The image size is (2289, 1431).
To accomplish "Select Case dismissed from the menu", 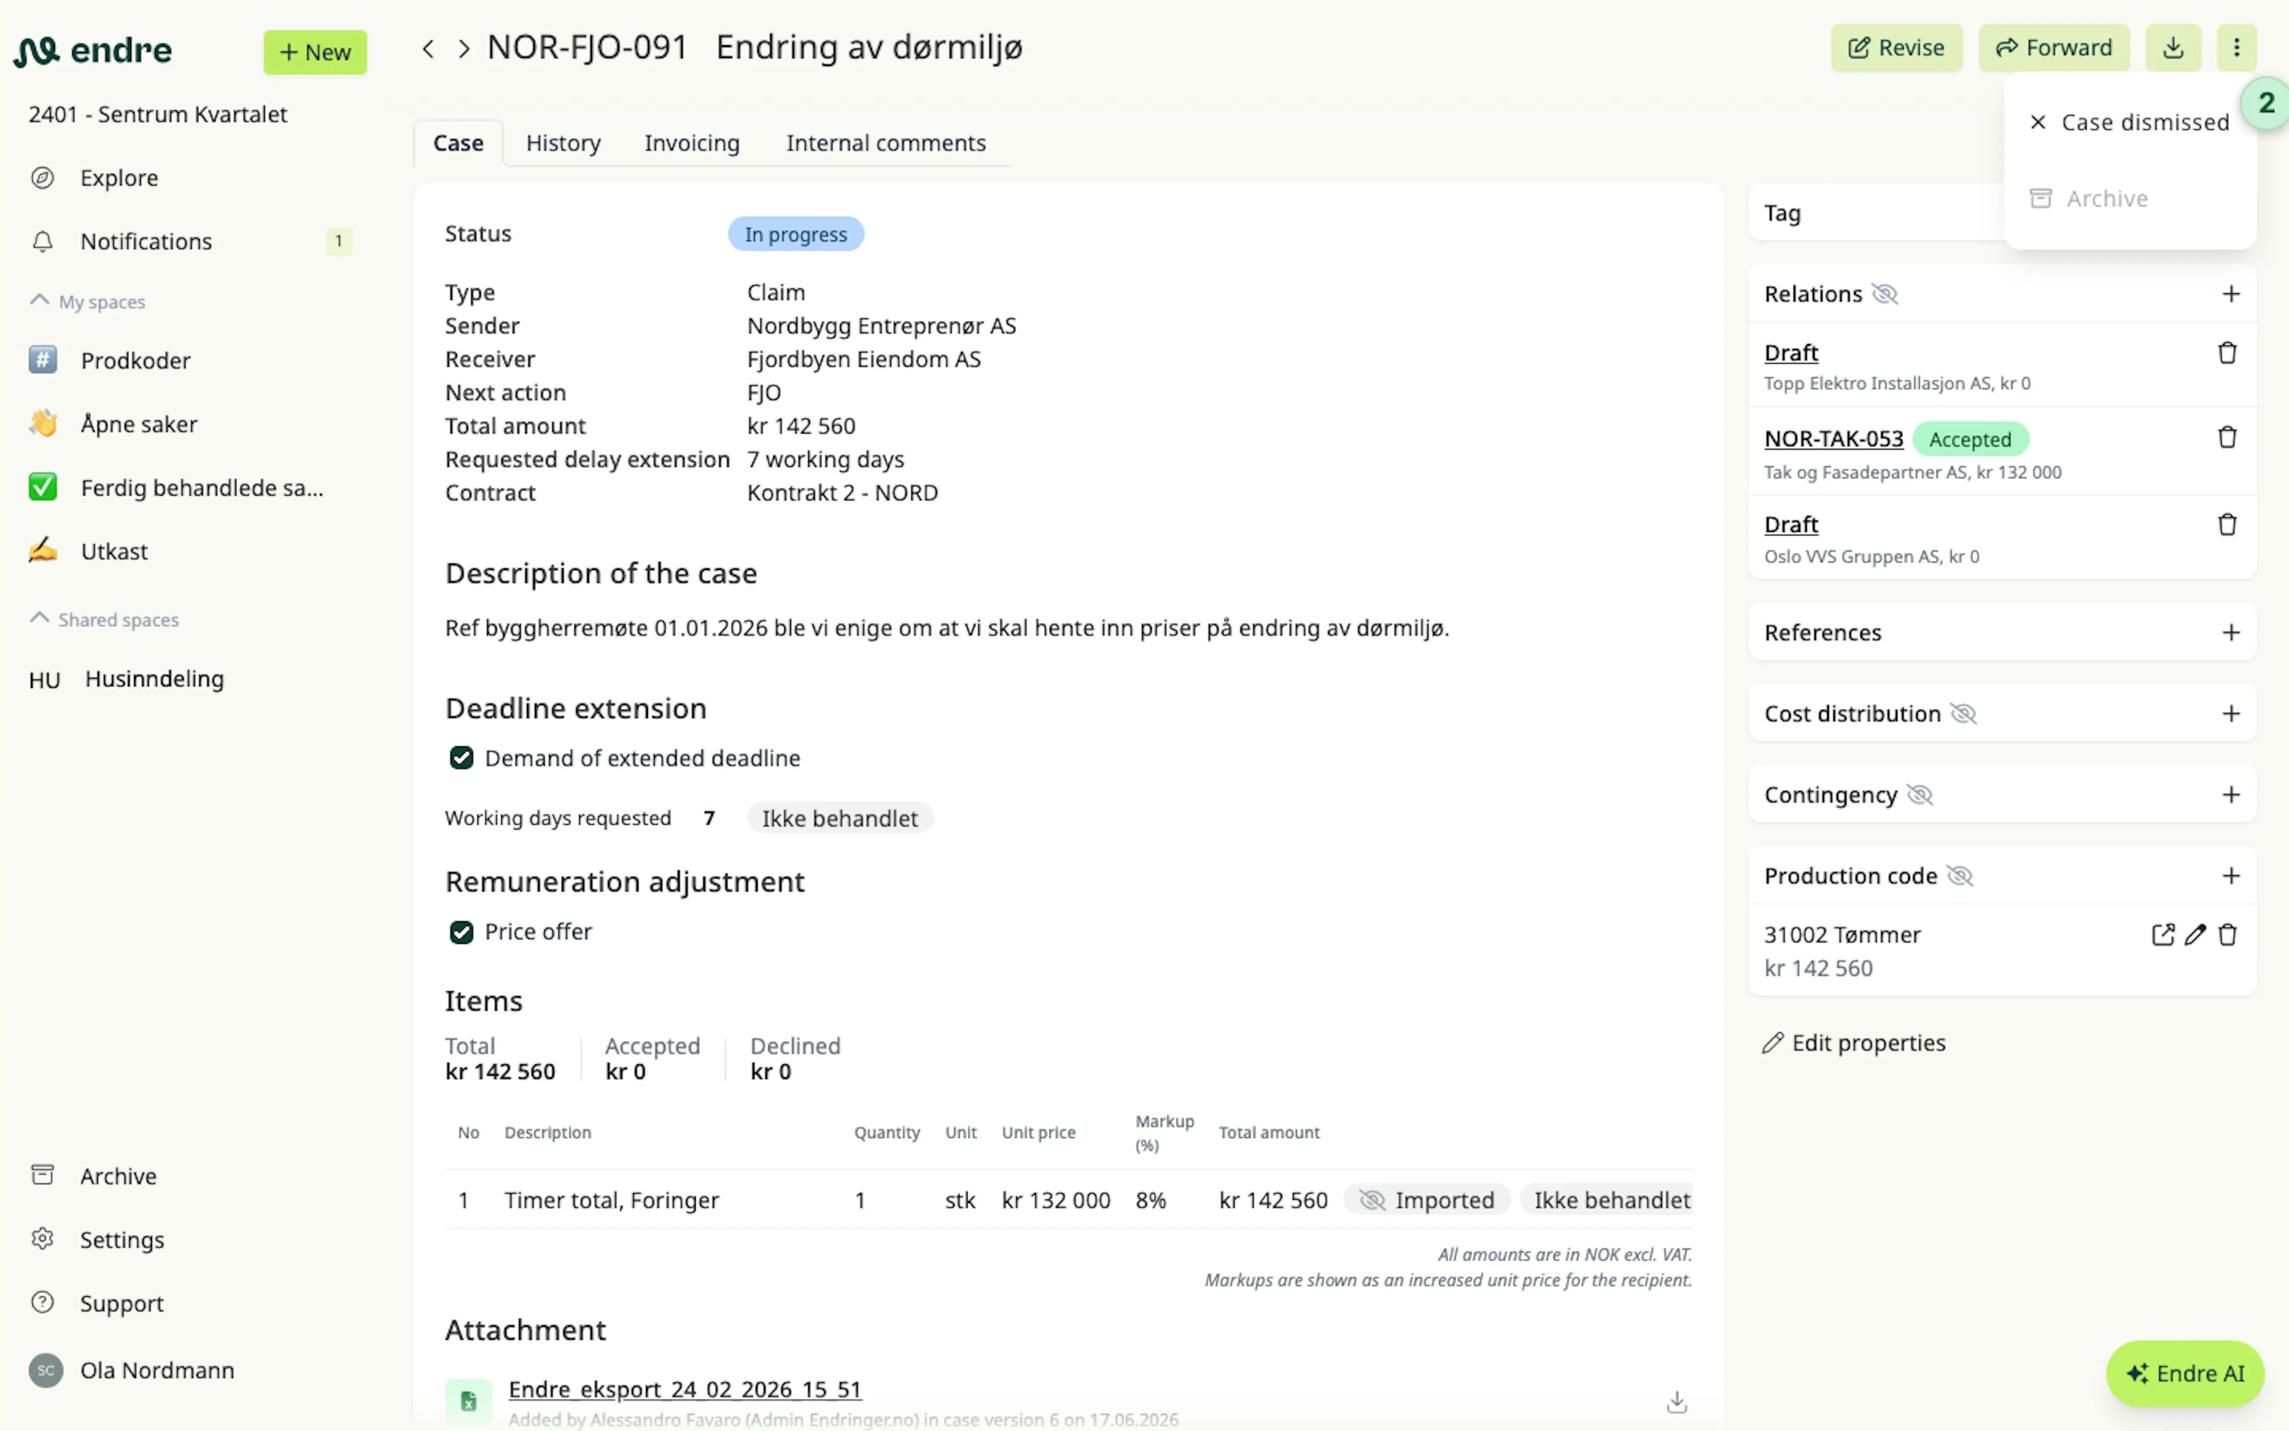I will 2129,122.
